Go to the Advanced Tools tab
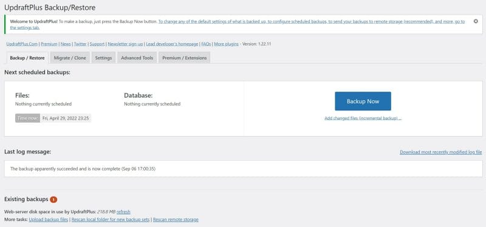486x227 pixels. pos(137,58)
